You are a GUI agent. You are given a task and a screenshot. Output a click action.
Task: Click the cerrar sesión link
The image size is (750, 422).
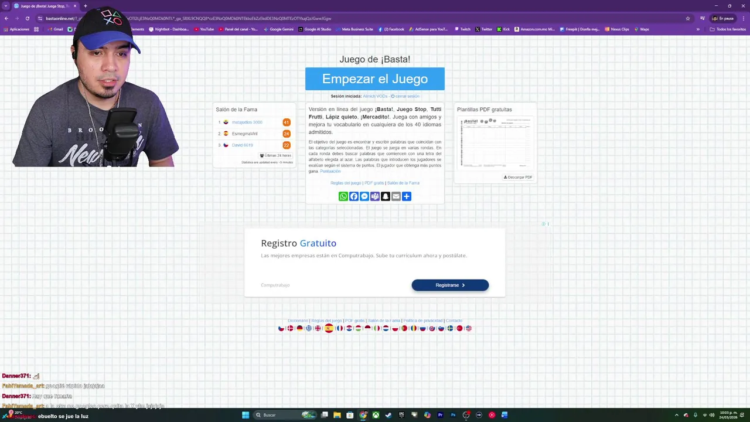pyautogui.click(x=405, y=96)
